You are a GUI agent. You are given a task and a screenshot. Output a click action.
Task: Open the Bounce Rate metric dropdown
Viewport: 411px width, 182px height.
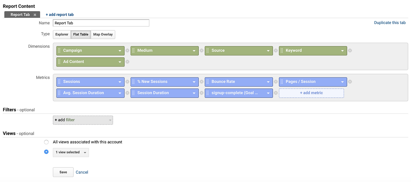pos(268,82)
